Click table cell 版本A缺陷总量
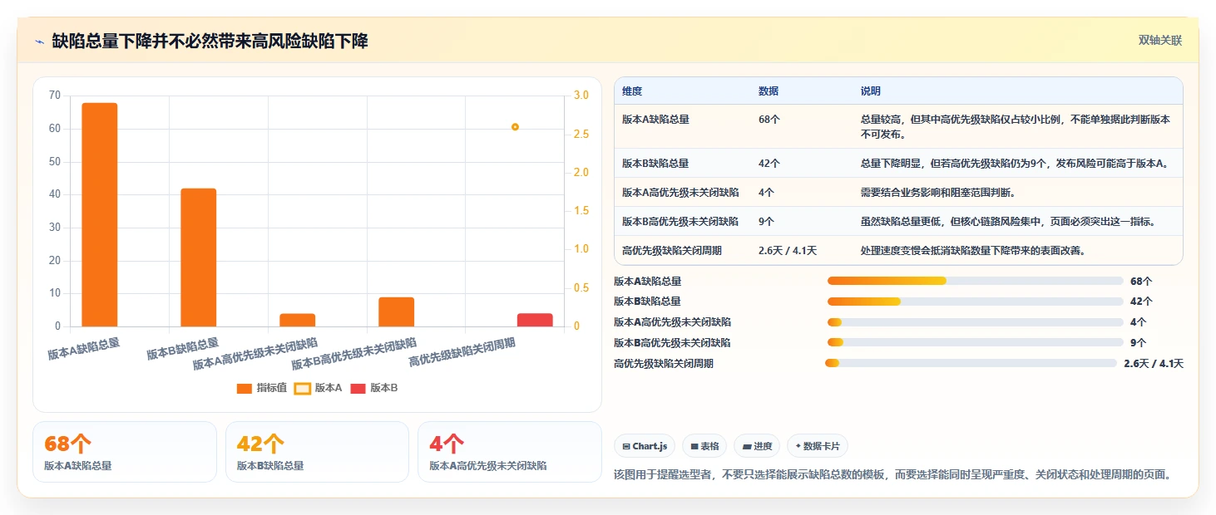 point(655,120)
